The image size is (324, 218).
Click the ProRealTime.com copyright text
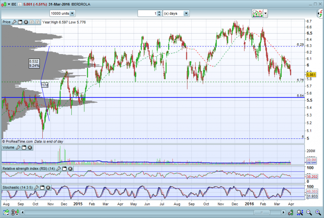coord(17,141)
